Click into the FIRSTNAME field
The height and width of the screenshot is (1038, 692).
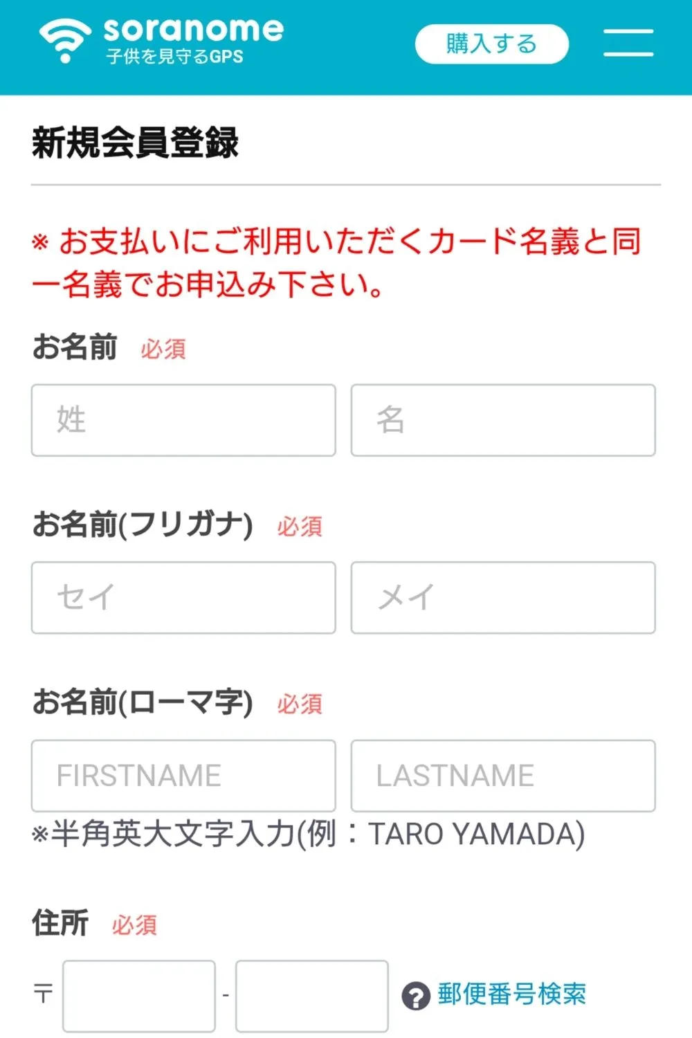183,776
